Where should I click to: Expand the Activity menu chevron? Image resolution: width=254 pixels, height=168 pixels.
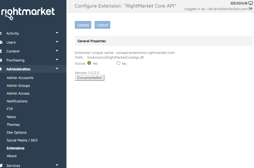[57, 33]
